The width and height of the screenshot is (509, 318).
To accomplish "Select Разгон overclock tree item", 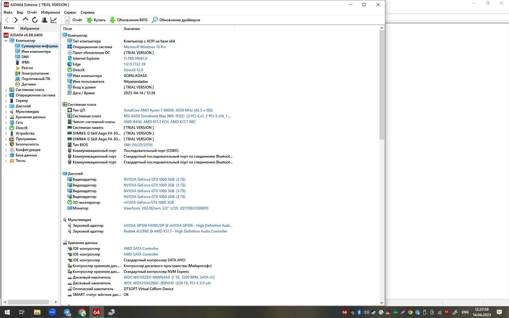I will coord(24,68).
